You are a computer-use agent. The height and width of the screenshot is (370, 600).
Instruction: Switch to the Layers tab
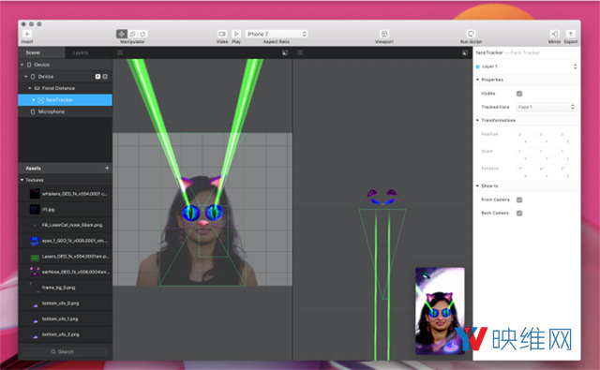coord(81,52)
